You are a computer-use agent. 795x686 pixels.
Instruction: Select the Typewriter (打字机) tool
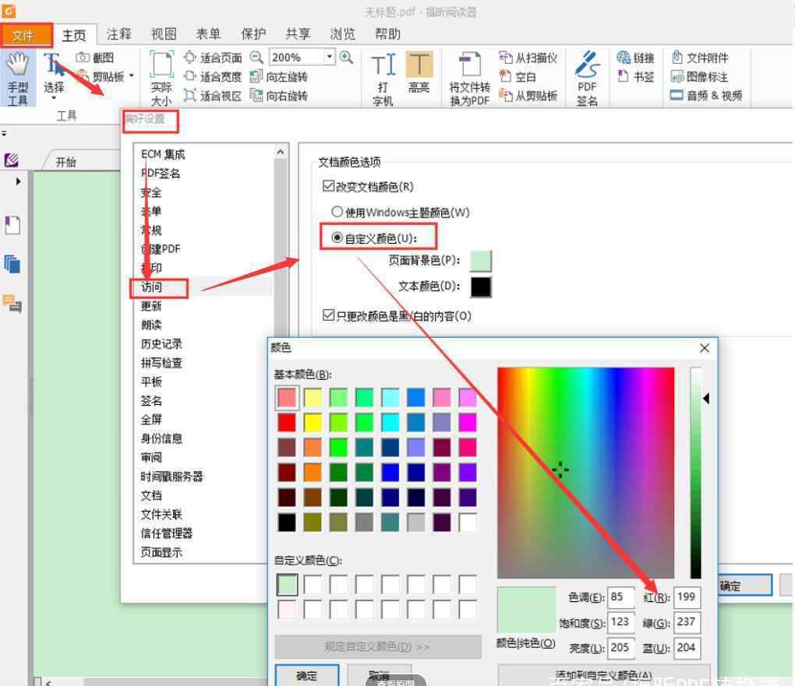click(x=383, y=79)
